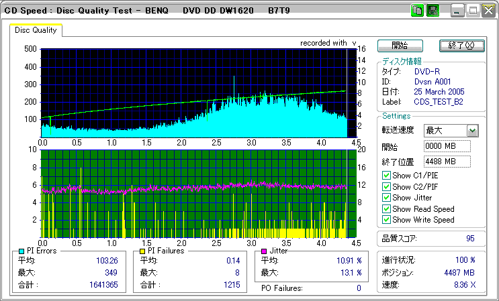The width and height of the screenshot is (499, 301).
Task: Click the cyan PI Errors legend square
Action: [21, 251]
